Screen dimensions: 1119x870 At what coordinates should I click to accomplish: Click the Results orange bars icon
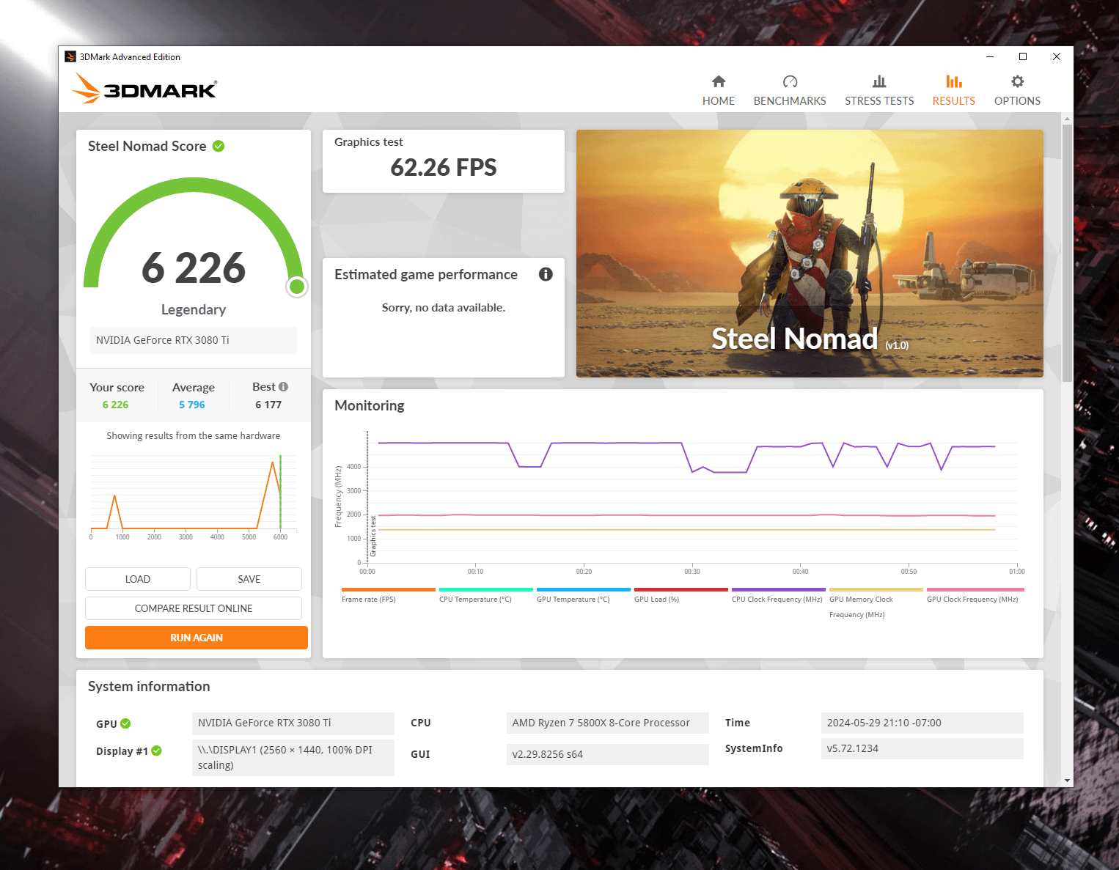[x=954, y=81]
